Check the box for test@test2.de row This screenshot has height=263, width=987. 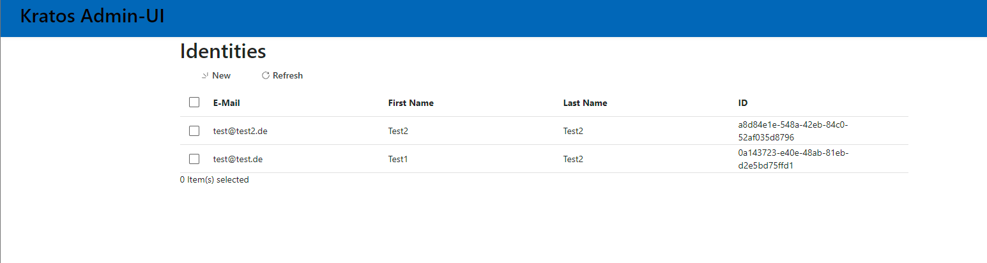[194, 131]
